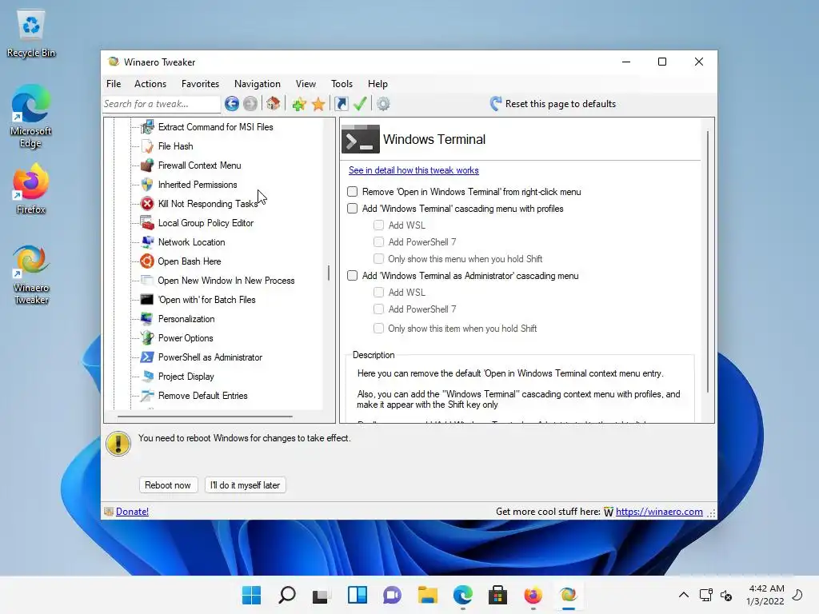Click the 'Open with' for Batch Files icon
Screen dimensions: 819x614
pyautogui.click(x=147, y=300)
